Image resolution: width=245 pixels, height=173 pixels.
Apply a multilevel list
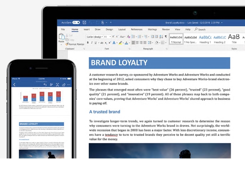tap(146, 37)
